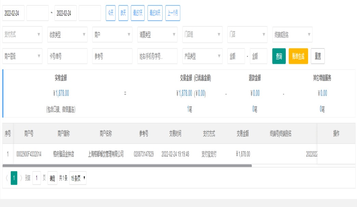Select the 上一个月 date range button

point(173,13)
